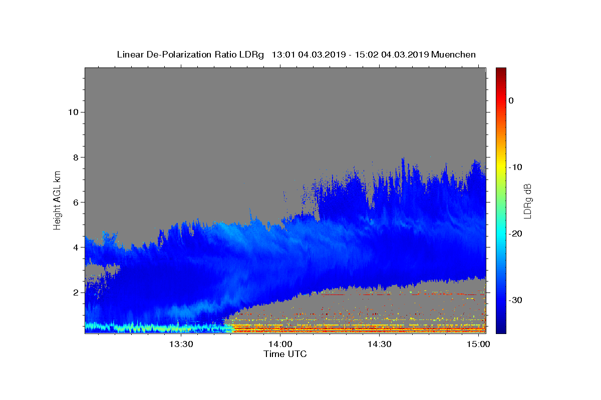Click the station name 'Muenchen' in title

click(454, 54)
